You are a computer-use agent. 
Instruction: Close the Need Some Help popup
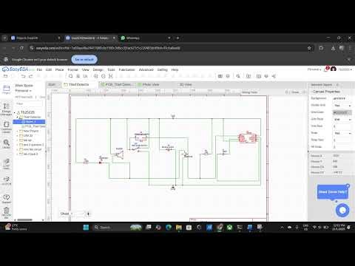tap(348, 185)
